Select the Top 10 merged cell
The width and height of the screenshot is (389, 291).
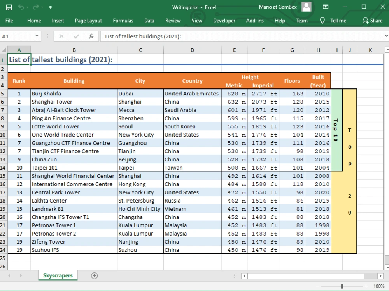point(336,130)
